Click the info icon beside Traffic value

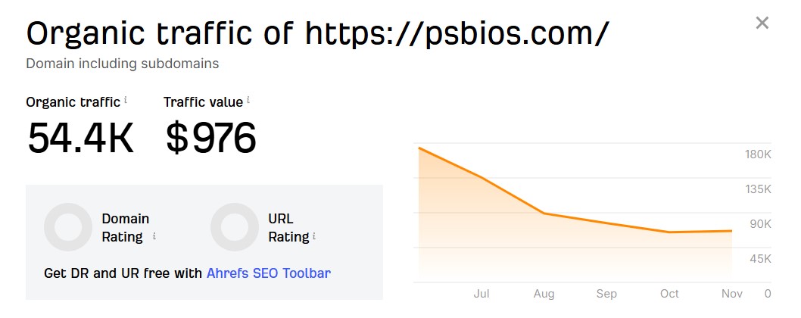(248, 100)
